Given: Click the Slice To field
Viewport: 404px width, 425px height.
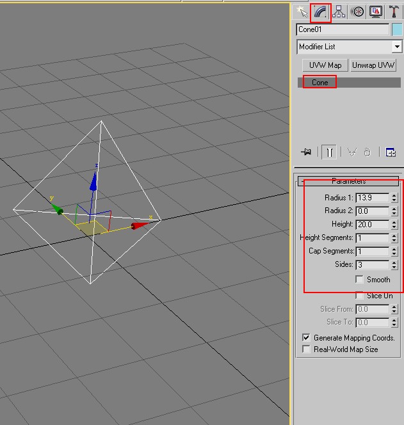Looking at the screenshot, I should point(372,323).
